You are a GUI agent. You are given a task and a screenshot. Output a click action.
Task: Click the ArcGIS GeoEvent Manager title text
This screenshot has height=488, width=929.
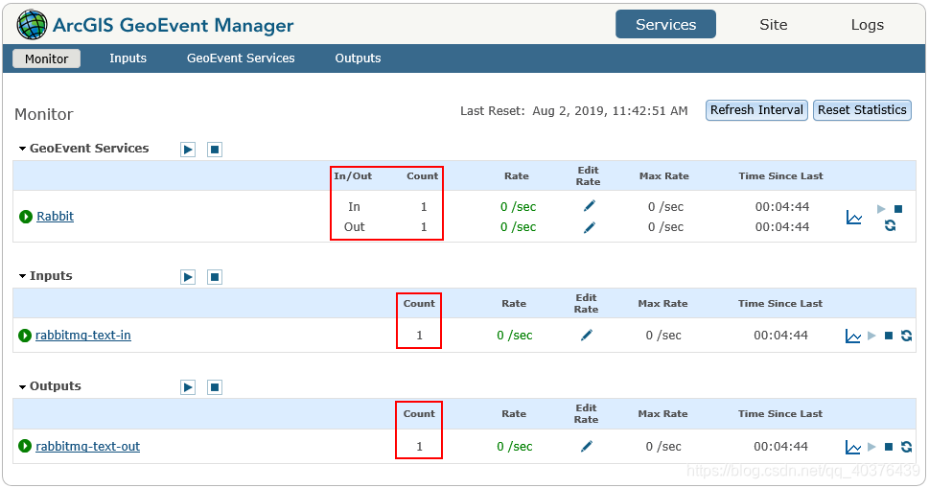173,26
